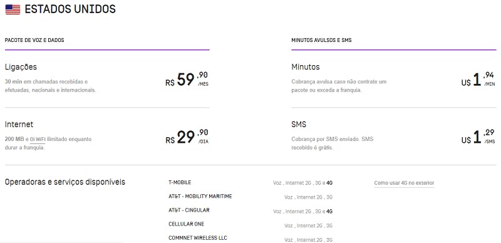Select the 'ESTADOS UNIDOS' page heading
501x243 pixels.
tap(70, 9)
